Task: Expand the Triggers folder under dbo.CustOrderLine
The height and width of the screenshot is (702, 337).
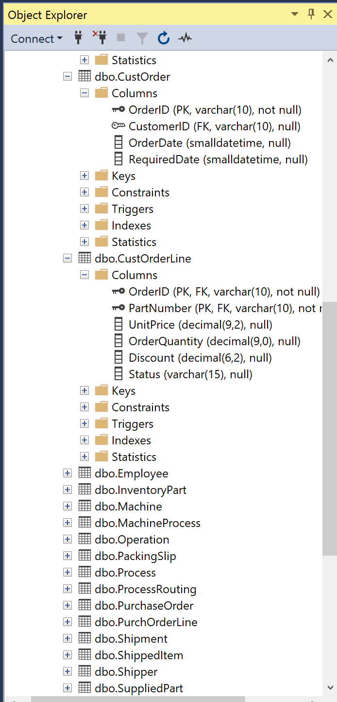Action: coord(84,423)
